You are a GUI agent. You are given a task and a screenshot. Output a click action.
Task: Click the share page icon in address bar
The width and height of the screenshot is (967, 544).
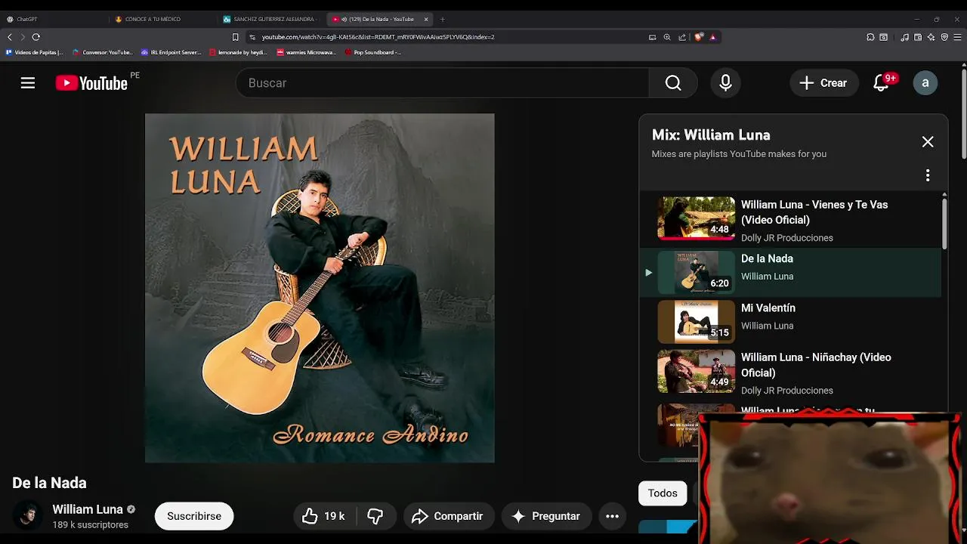[682, 37]
